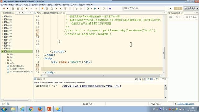Click the editor vertical scrollbar thumb

point(164,53)
